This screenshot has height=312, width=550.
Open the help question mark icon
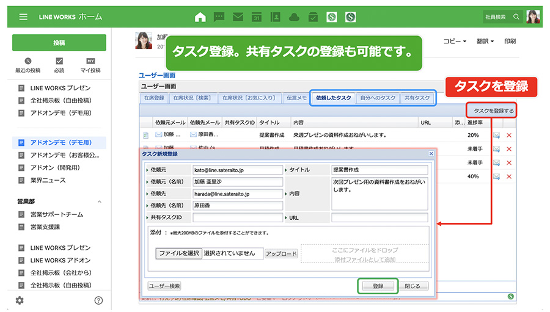[98, 300]
